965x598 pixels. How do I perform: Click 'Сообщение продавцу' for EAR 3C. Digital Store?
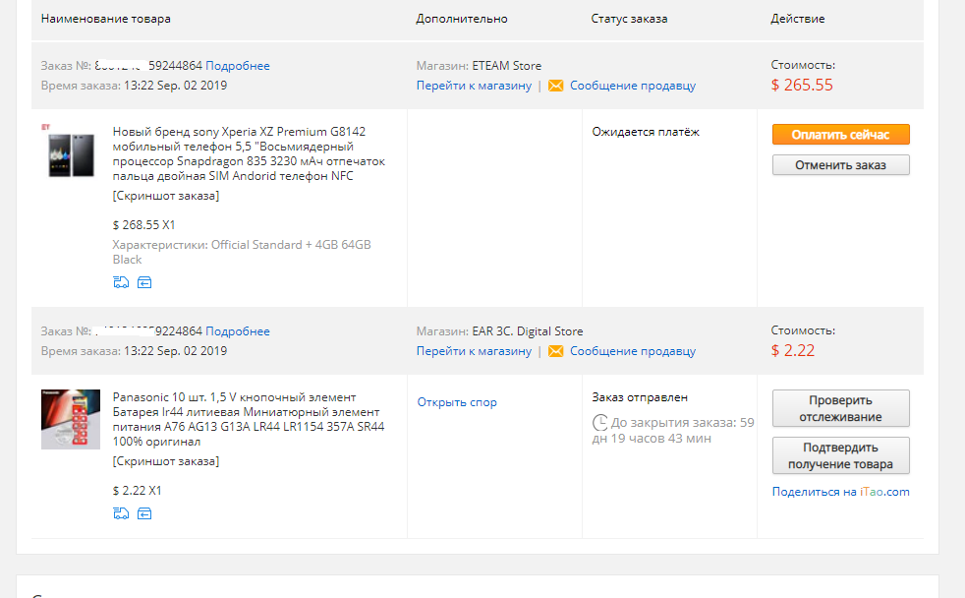click(x=633, y=351)
